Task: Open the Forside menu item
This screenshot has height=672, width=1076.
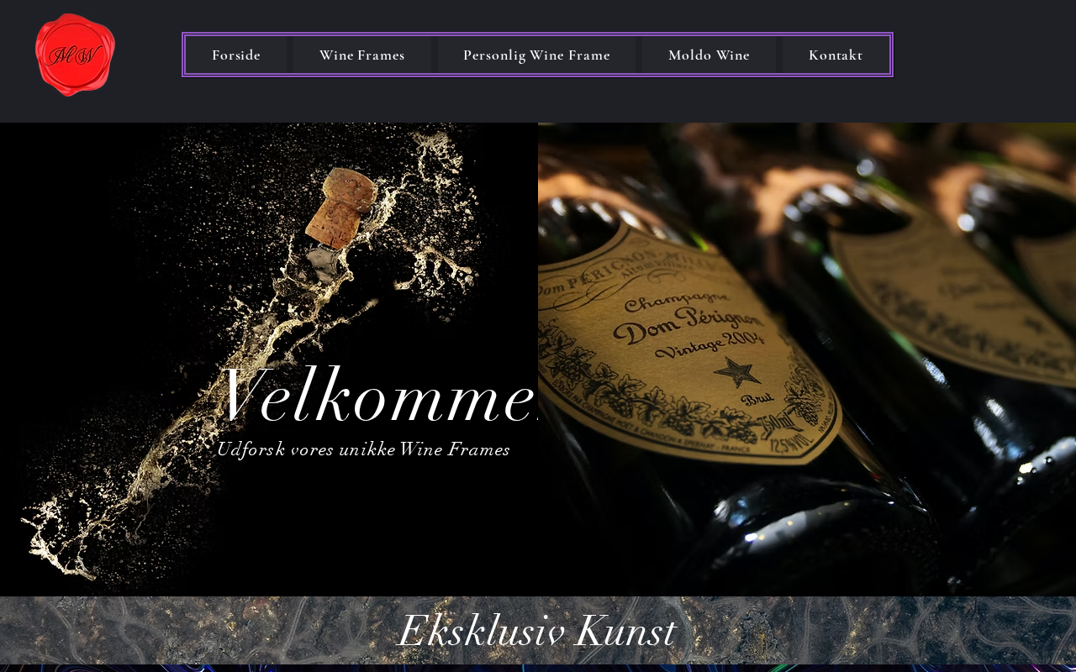Action: click(236, 55)
